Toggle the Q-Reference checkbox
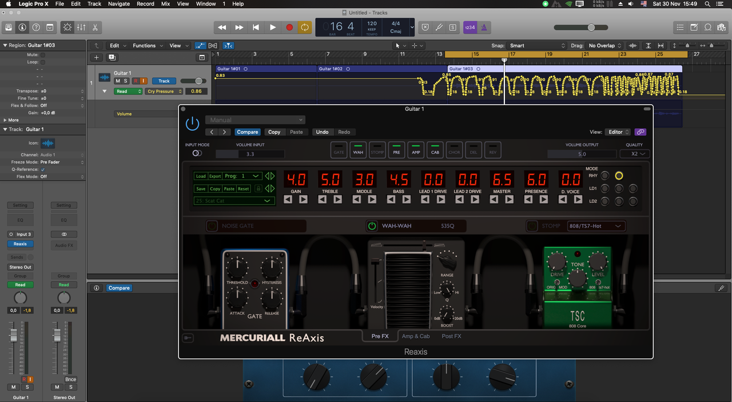The width and height of the screenshot is (732, 402). tap(42, 169)
